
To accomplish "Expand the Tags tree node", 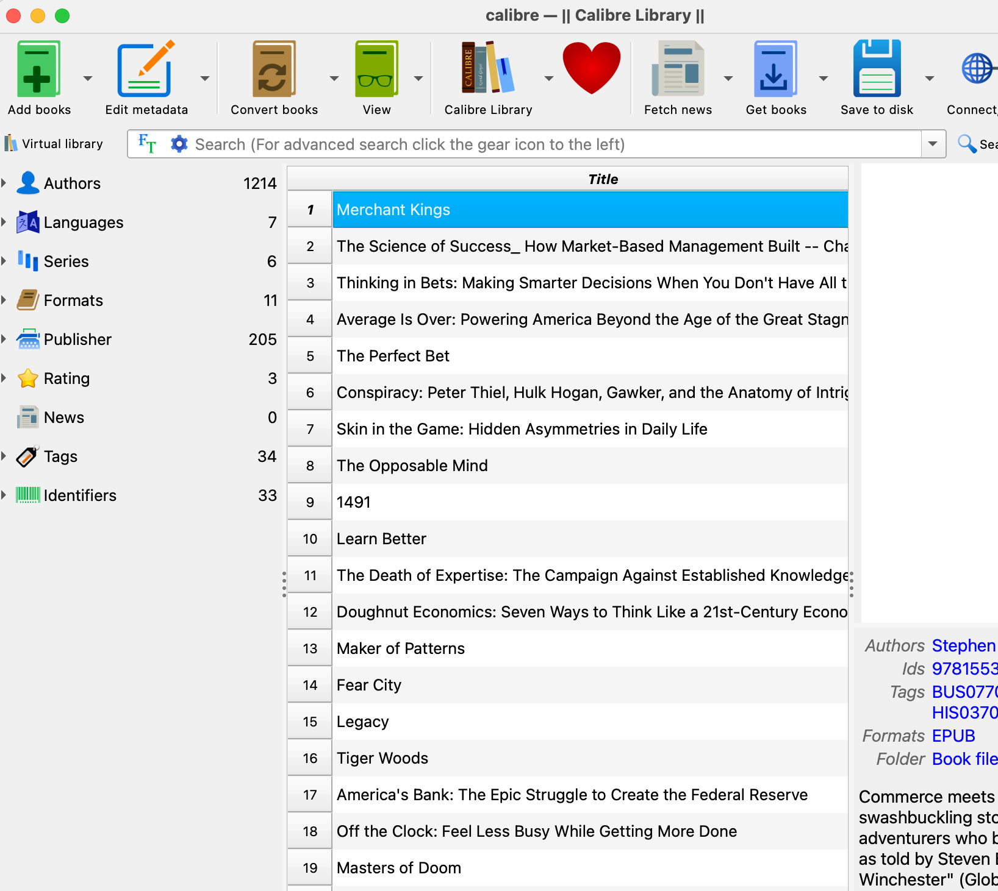I will 4,456.
